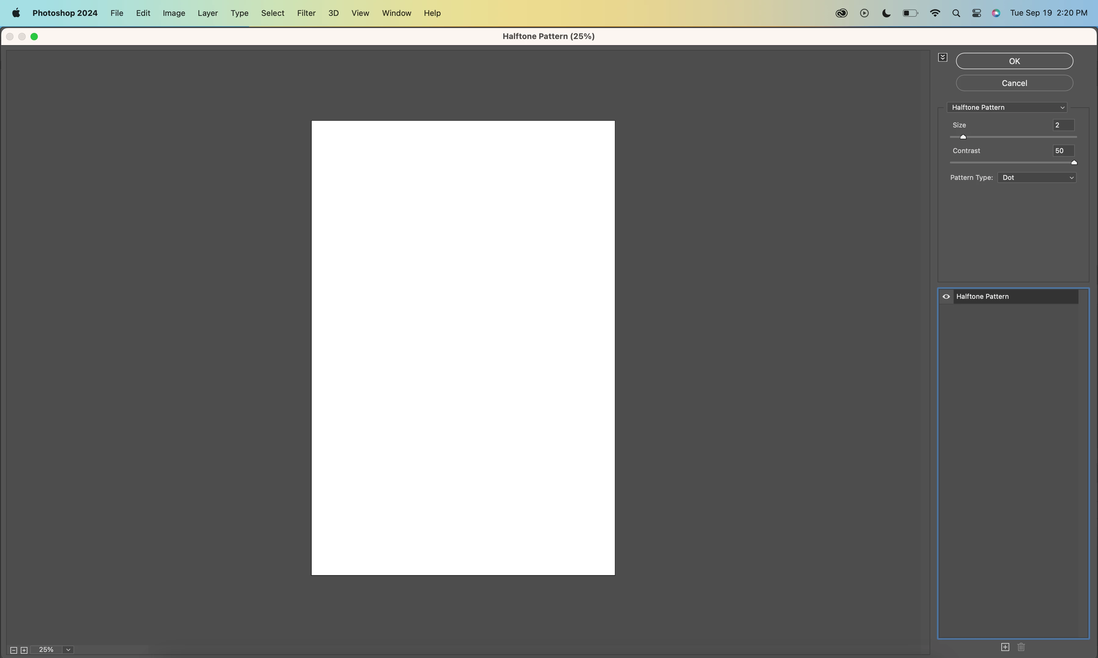Click the Contrast slider handle
The width and height of the screenshot is (1098, 658).
[1074, 163]
